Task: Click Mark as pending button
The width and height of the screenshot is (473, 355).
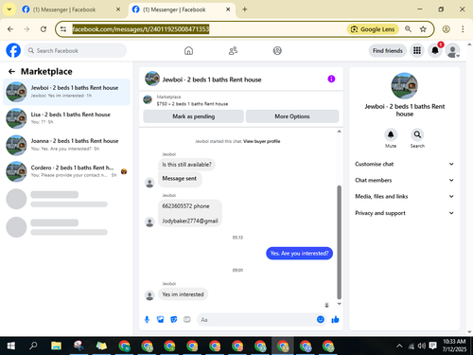Action: coord(193,116)
